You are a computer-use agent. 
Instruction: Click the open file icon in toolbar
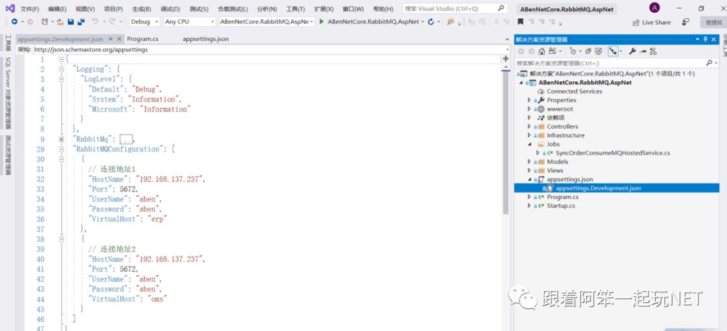(x=61, y=22)
